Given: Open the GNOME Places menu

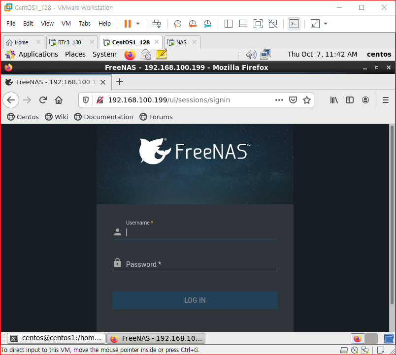Looking at the screenshot, I should pyautogui.click(x=75, y=54).
